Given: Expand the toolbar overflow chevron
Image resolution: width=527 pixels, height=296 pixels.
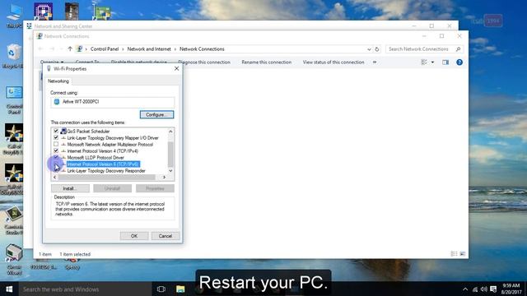Looking at the screenshot, I should point(375,62).
